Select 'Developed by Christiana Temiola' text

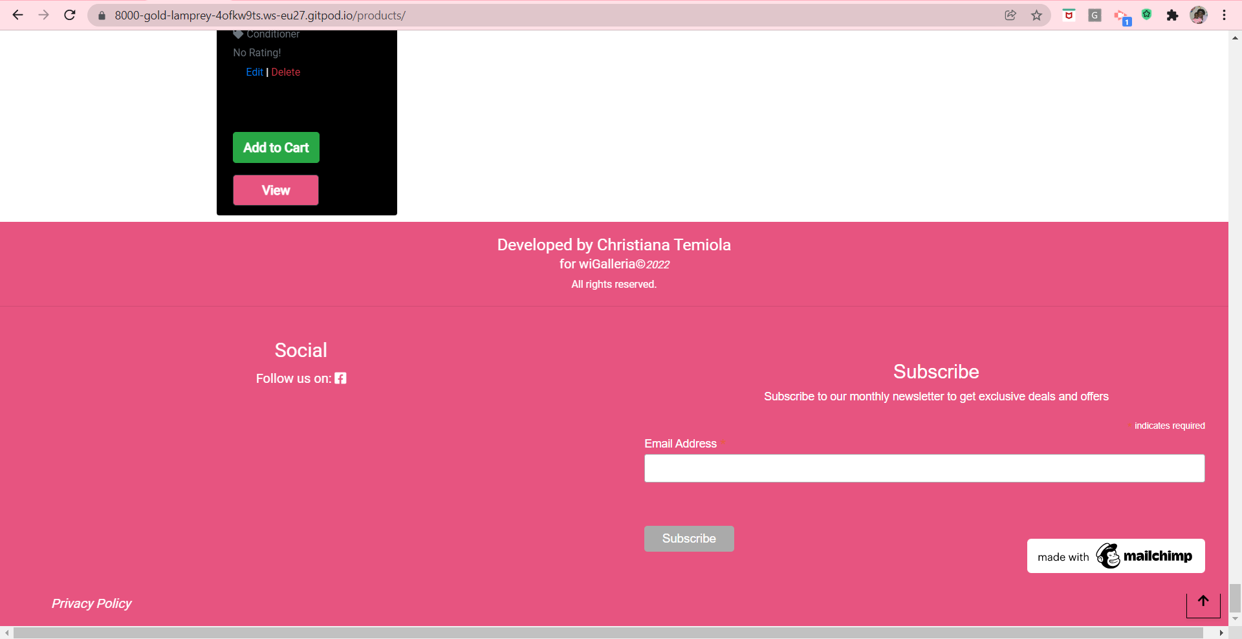(x=614, y=244)
